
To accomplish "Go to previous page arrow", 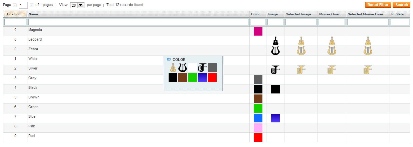I will (x=14, y=5).
